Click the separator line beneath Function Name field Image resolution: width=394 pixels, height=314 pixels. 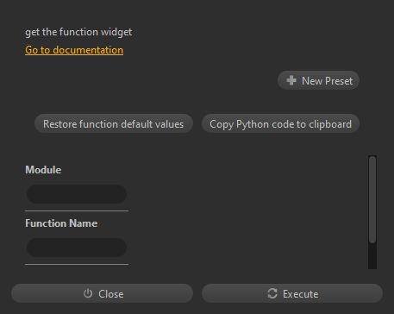point(77,264)
